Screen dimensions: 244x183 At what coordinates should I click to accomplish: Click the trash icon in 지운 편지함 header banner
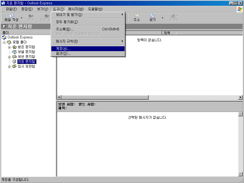pyautogui.click(x=4, y=26)
